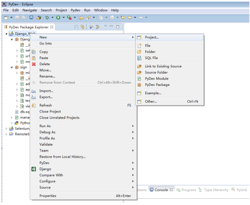
Task: Choose Go Into from context menu
Action: pyautogui.click(x=83, y=44)
